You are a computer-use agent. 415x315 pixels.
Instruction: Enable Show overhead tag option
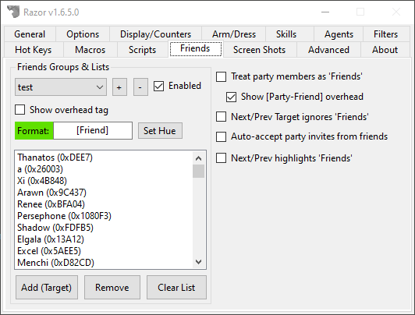coord(20,109)
